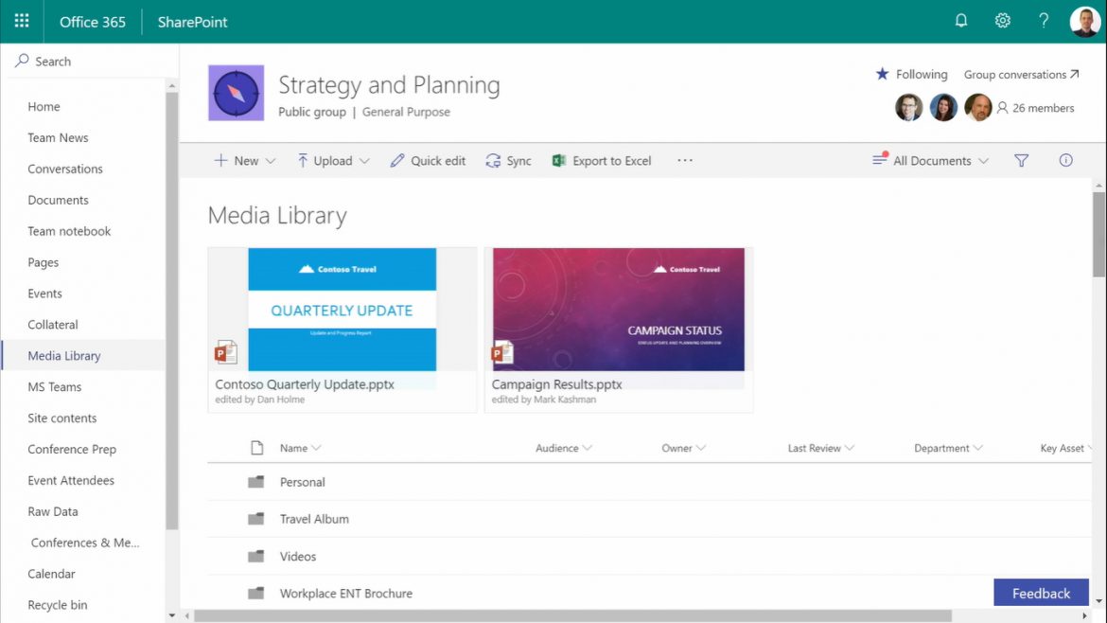Open the command bar overflow menu
1107x623 pixels.
click(684, 160)
